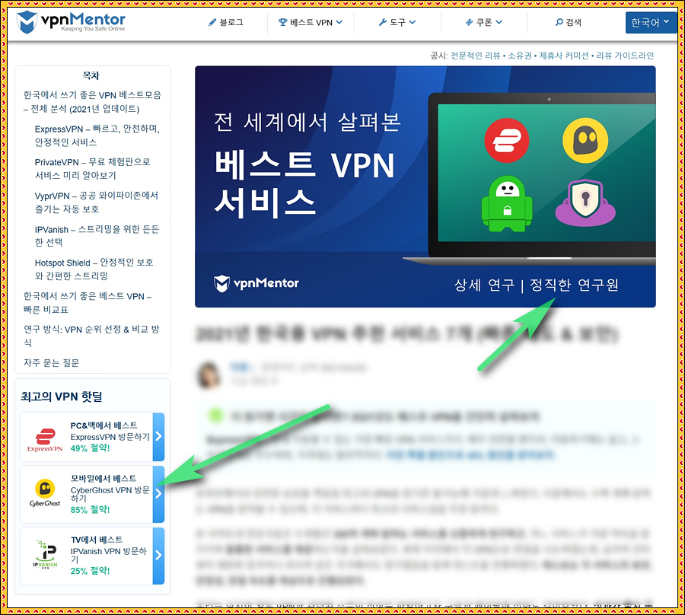The height and width of the screenshot is (615, 685).
Task: Expand the 베스트 VPN dropdown
Action: [311, 22]
